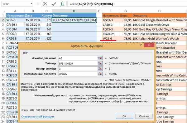Cancel formula entry with the X icon

pos(45,4)
